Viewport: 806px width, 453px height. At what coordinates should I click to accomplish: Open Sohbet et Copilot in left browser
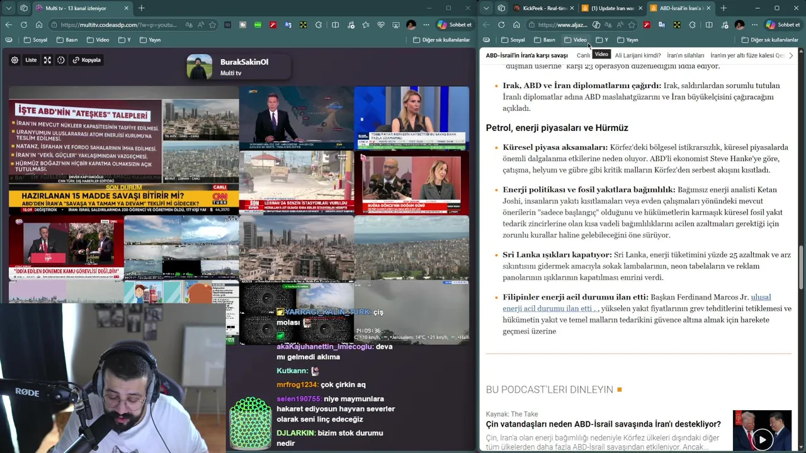454,25
